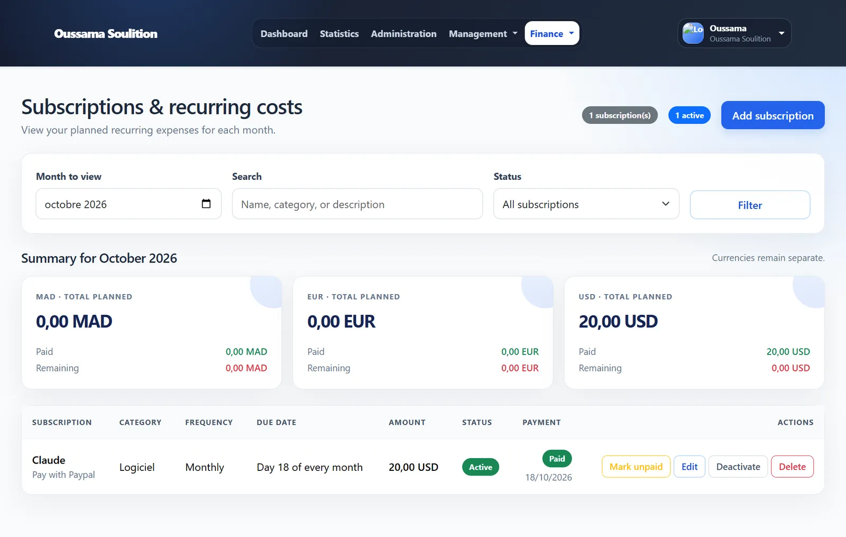The image size is (846, 537).
Task: Click the 20,00 USD total planned heading
Action: [x=618, y=321]
